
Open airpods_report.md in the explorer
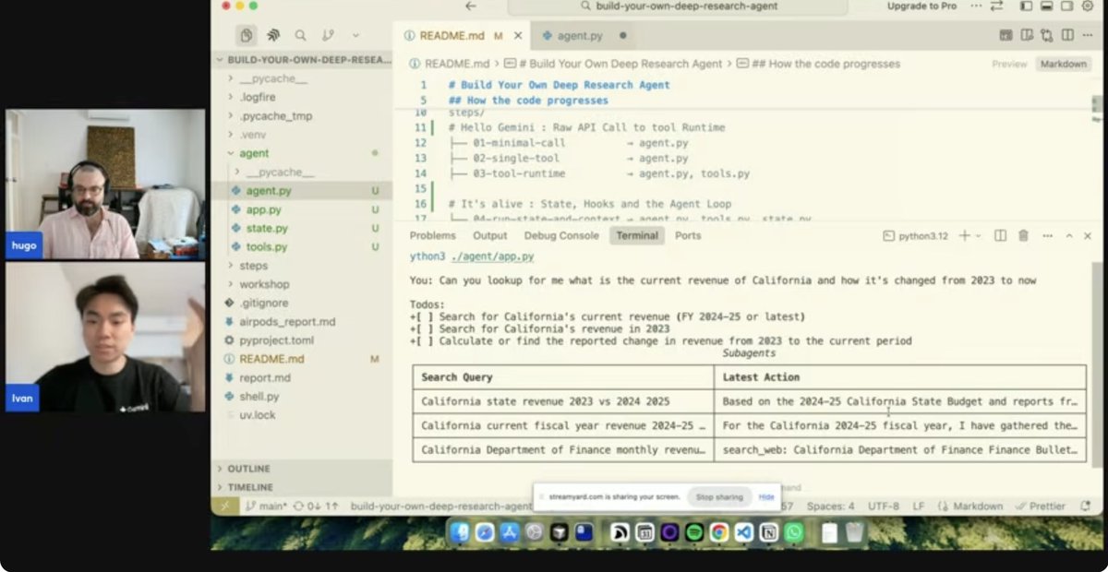pos(287,322)
